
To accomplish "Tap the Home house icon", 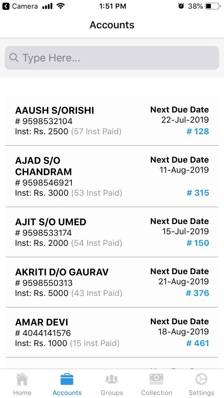I will click(22, 379).
